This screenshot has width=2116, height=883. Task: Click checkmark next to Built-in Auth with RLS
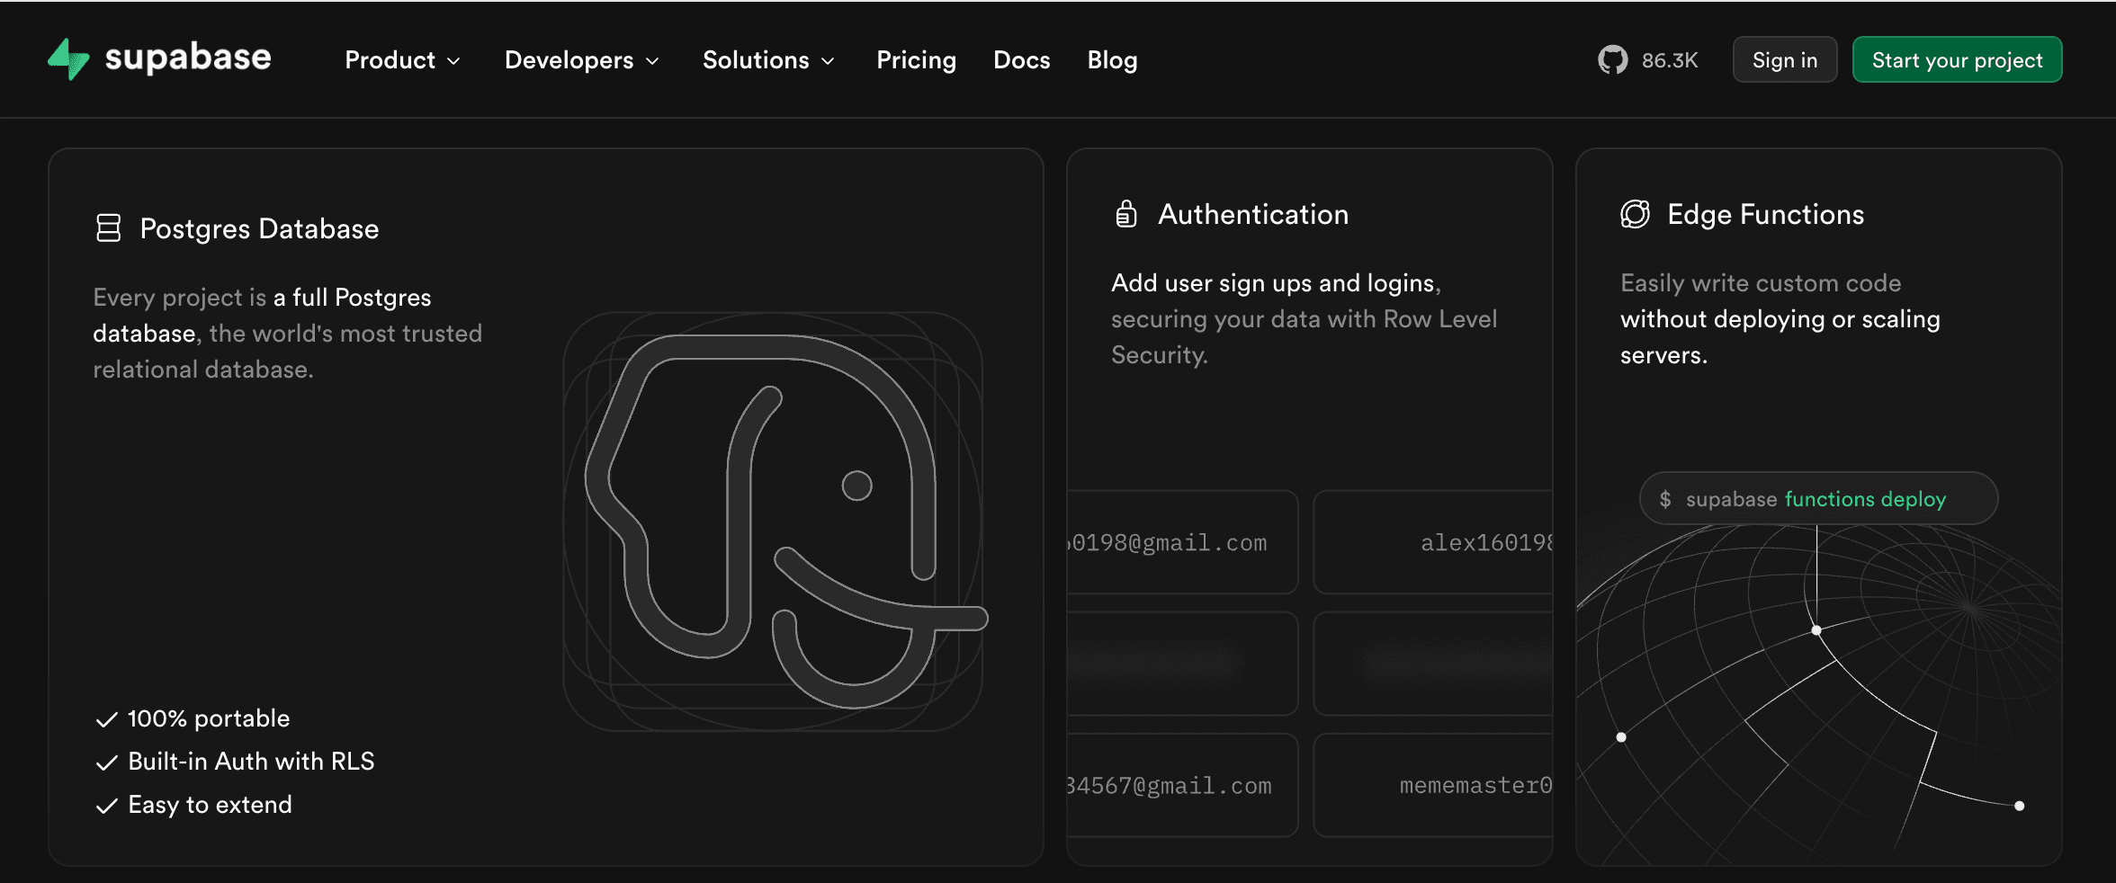[106, 763]
